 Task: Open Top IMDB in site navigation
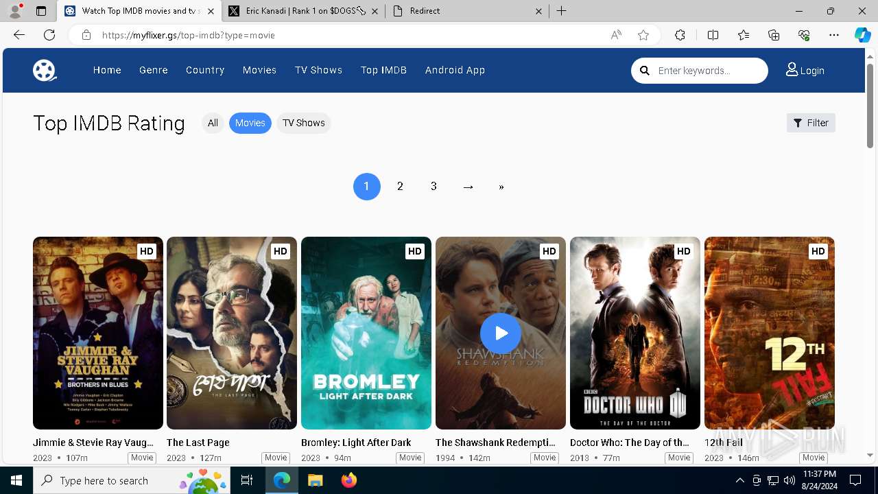pos(384,70)
